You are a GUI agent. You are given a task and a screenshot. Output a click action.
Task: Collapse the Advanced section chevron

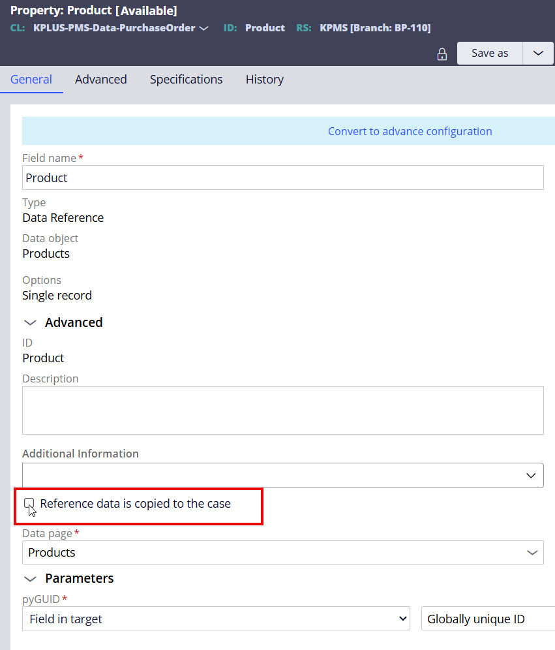(x=30, y=322)
